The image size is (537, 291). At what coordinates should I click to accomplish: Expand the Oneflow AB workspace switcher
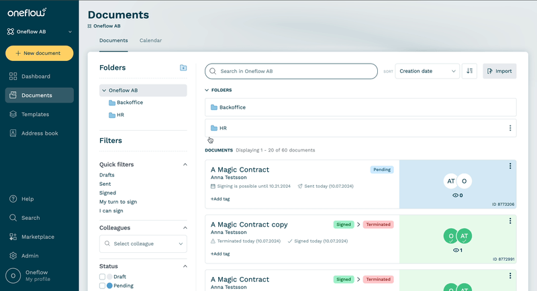[70, 32]
